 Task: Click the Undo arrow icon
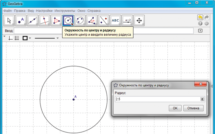click(200, 18)
